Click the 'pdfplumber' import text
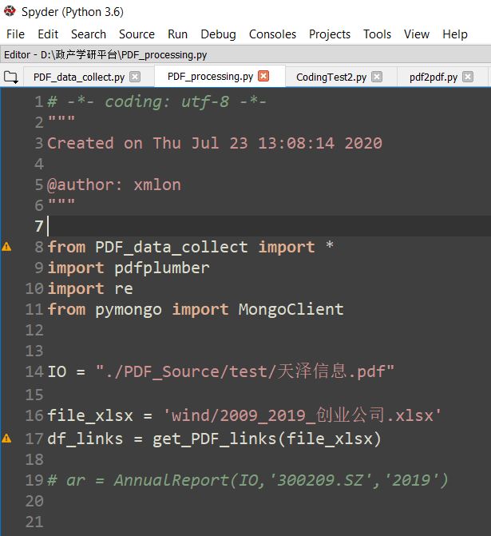Viewport: 491px width, 536px height. click(x=162, y=268)
